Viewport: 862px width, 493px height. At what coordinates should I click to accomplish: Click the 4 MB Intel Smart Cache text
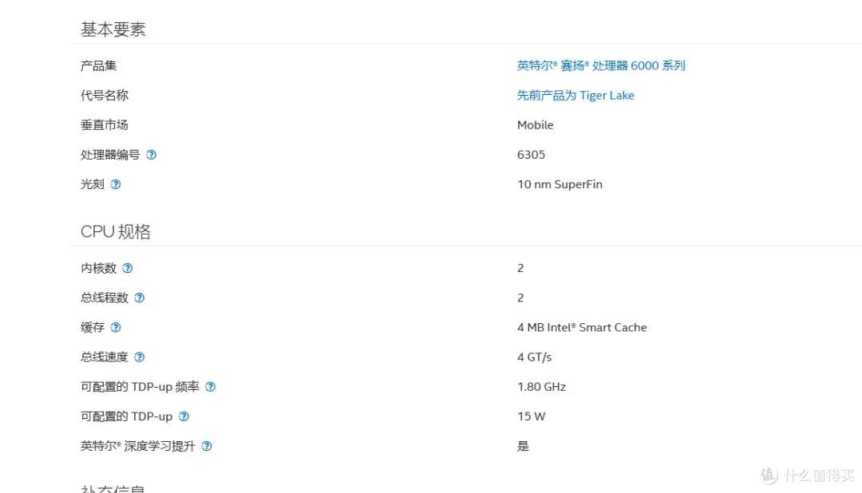click(x=582, y=327)
